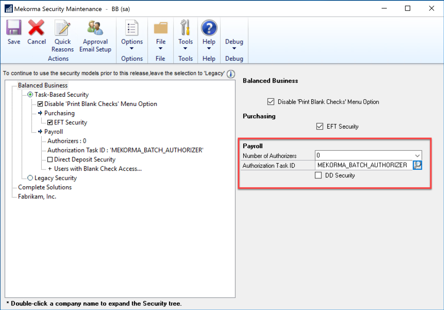Maximize the Mekorma Security Maintenance window
This screenshot has width=444, height=310.
408,8
